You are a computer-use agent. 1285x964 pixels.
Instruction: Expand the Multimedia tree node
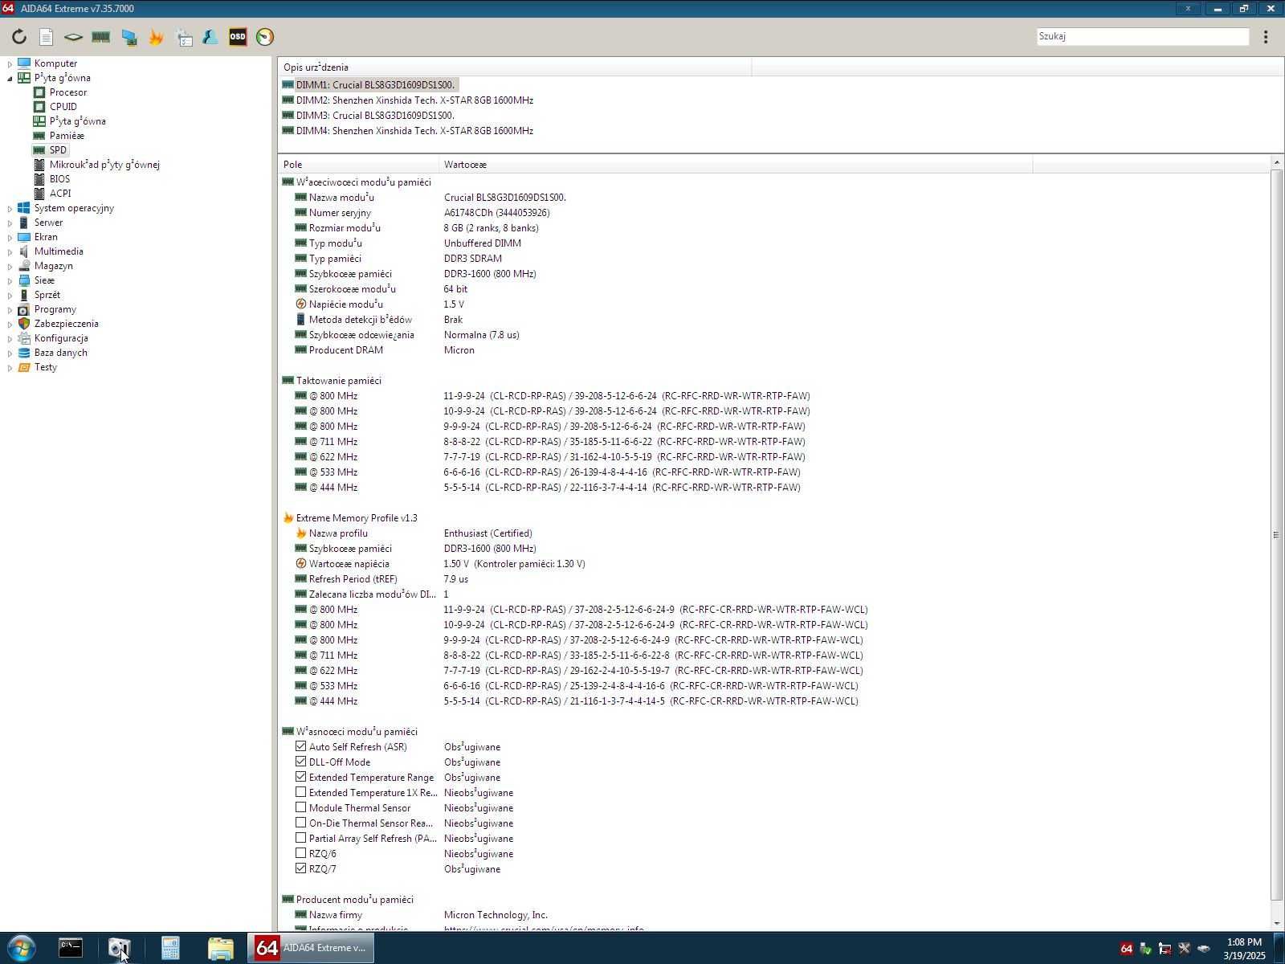10,251
